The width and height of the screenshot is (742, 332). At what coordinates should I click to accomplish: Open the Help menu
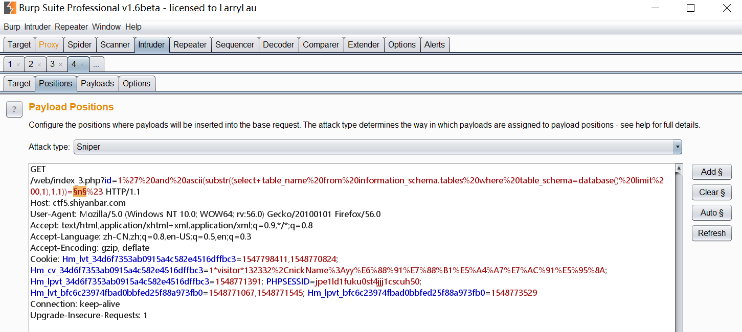tap(133, 27)
